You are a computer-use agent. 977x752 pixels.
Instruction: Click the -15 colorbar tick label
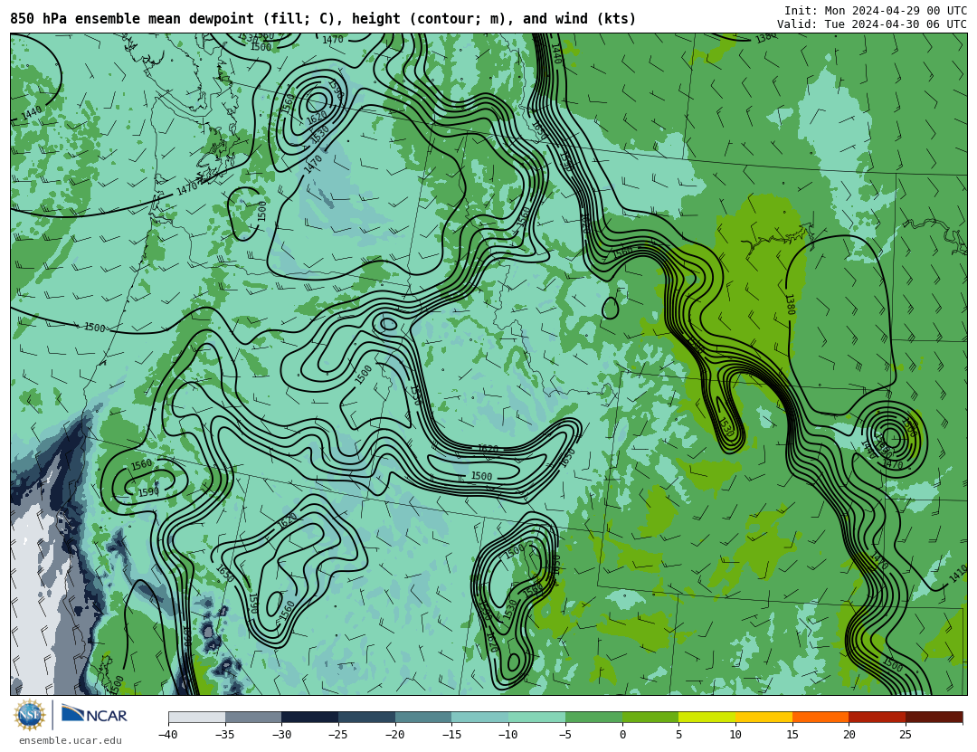451,735
